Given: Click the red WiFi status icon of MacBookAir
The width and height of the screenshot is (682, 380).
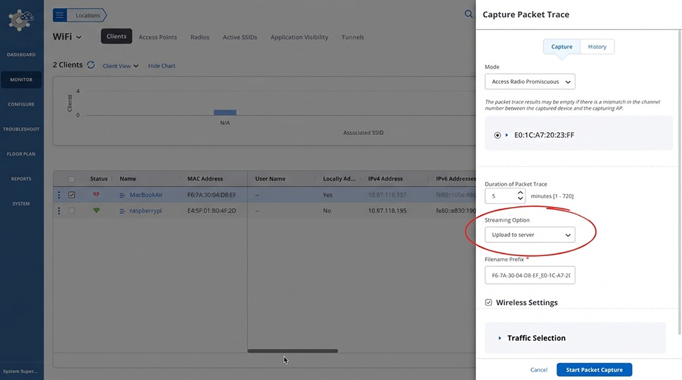Looking at the screenshot, I should pos(96,195).
